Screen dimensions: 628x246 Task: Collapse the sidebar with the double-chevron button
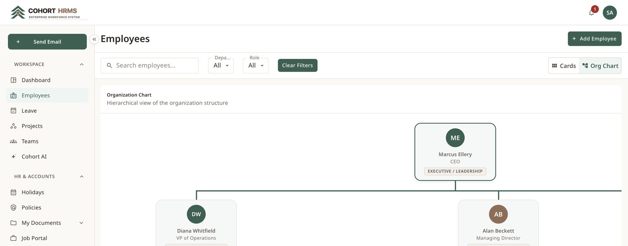[x=94, y=39]
